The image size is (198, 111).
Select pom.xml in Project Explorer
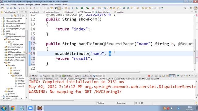(x=12, y=94)
